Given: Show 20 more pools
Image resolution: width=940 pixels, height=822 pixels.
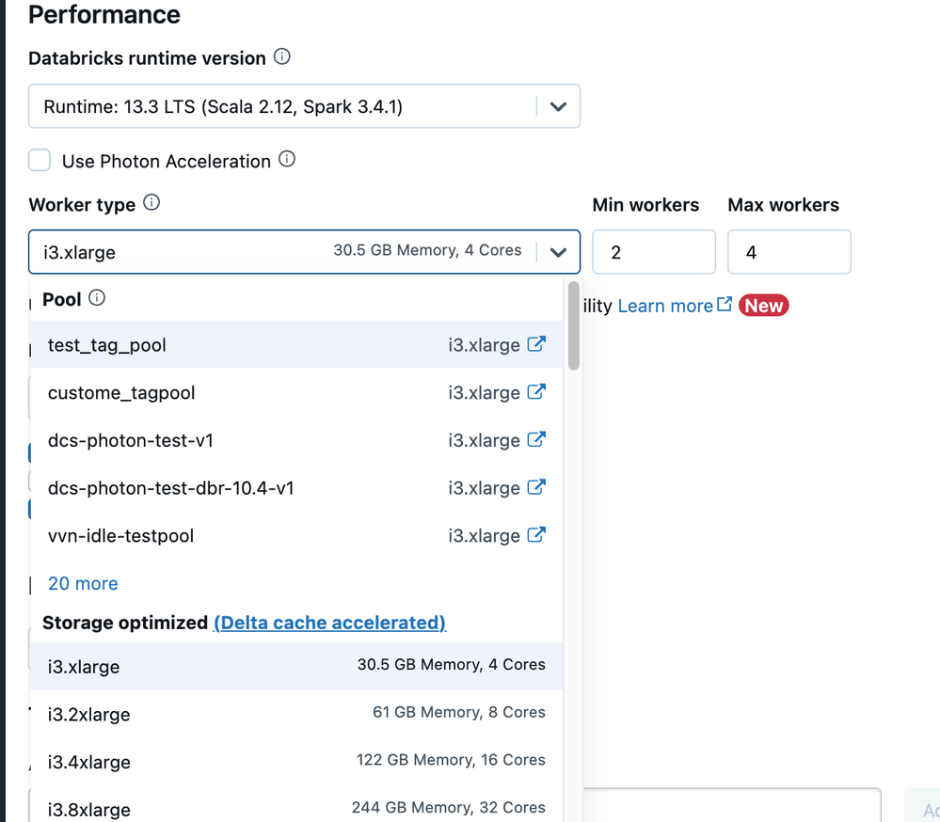Looking at the screenshot, I should coord(83,584).
